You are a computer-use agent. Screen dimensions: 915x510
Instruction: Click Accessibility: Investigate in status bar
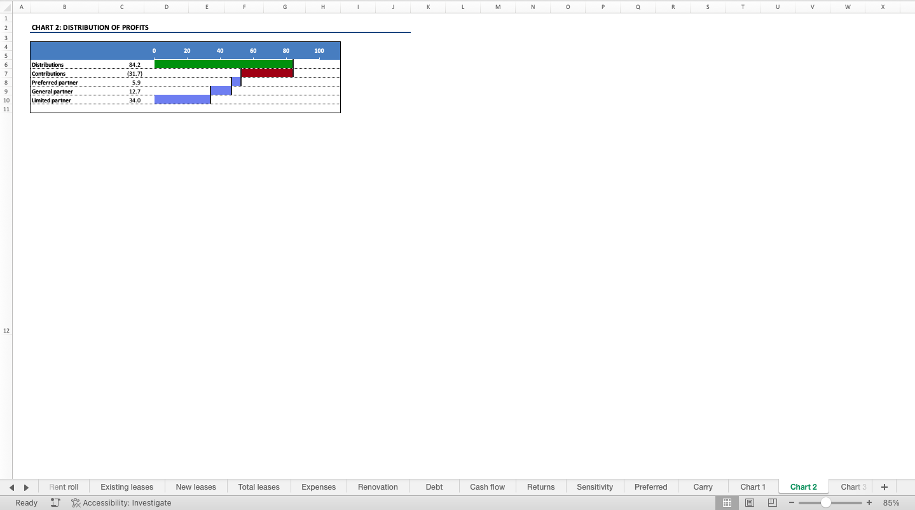click(x=121, y=503)
